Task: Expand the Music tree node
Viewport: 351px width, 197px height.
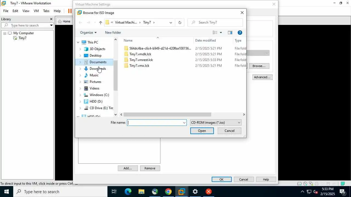Action: click(80, 75)
